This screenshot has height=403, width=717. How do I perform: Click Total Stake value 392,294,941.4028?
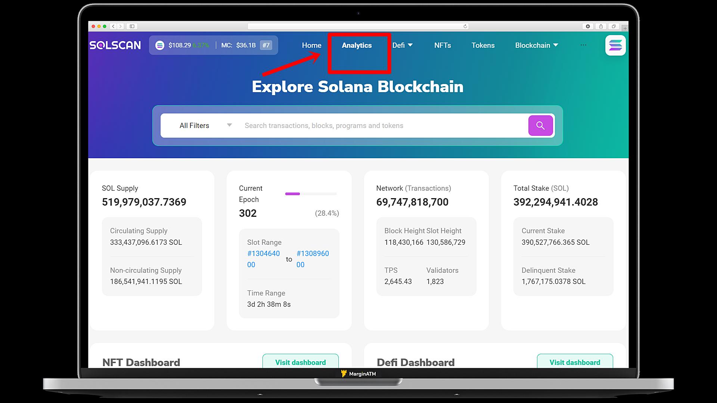(556, 202)
